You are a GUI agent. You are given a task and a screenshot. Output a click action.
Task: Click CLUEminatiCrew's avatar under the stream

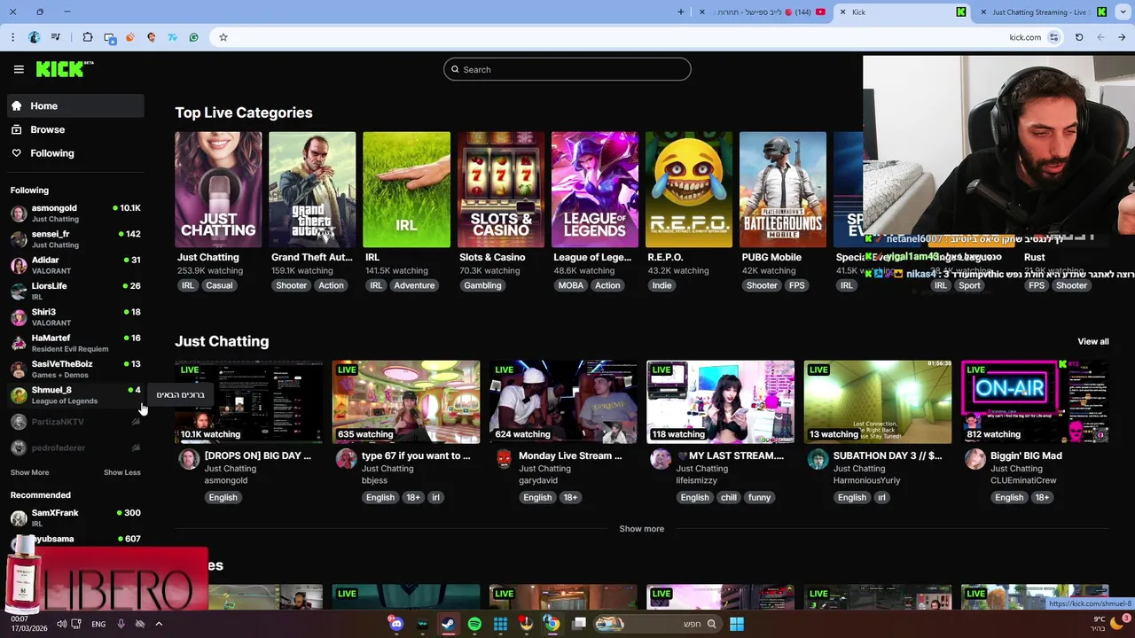pyautogui.click(x=975, y=458)
